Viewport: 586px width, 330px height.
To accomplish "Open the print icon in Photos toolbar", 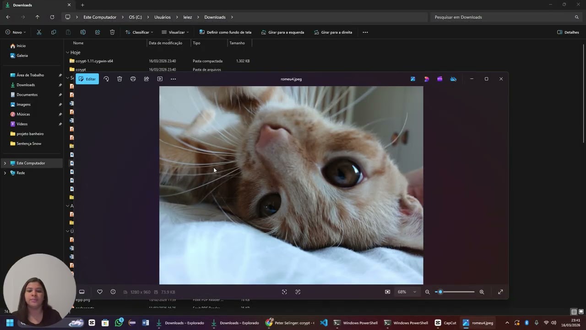I will coord(133,79).
